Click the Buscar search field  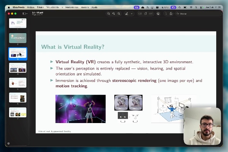click(198, 14)
